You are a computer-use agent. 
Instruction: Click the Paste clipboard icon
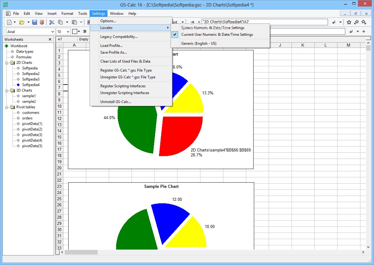[x=74, y=22]
